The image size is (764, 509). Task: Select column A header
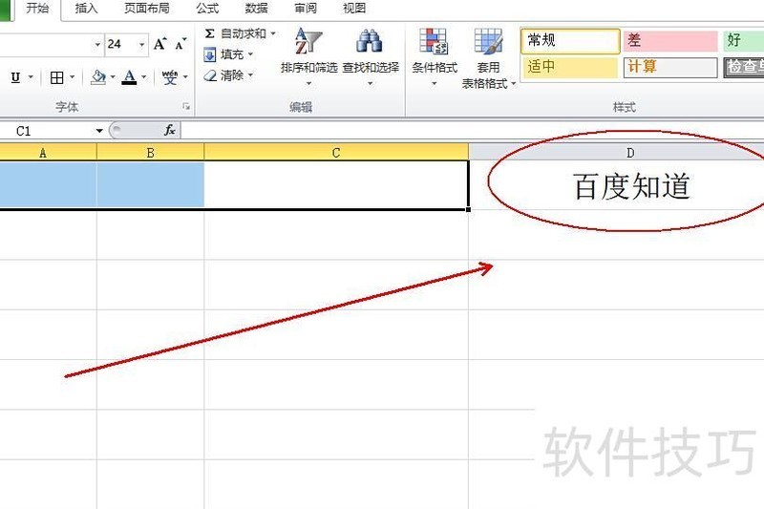click(x=48, y=153)
